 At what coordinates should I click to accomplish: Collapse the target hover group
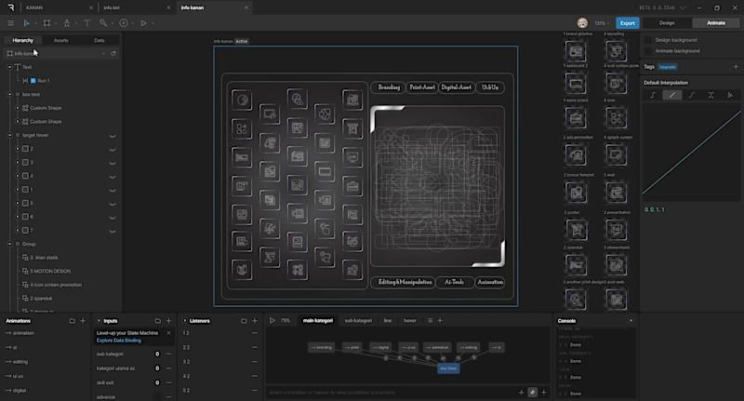pos(9,135)
